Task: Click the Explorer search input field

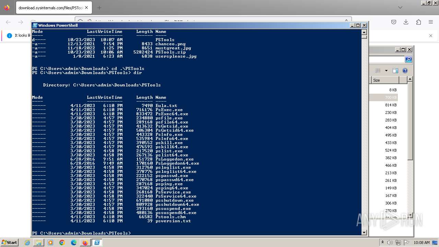Action: pyautogui.click(x=387, y=59)
